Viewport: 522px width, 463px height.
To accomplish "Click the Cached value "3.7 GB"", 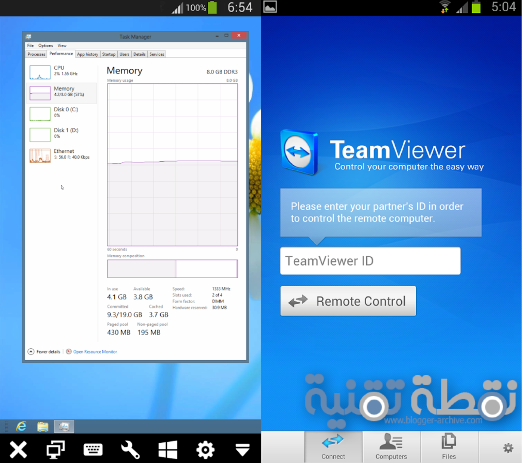I will (158, 315).
